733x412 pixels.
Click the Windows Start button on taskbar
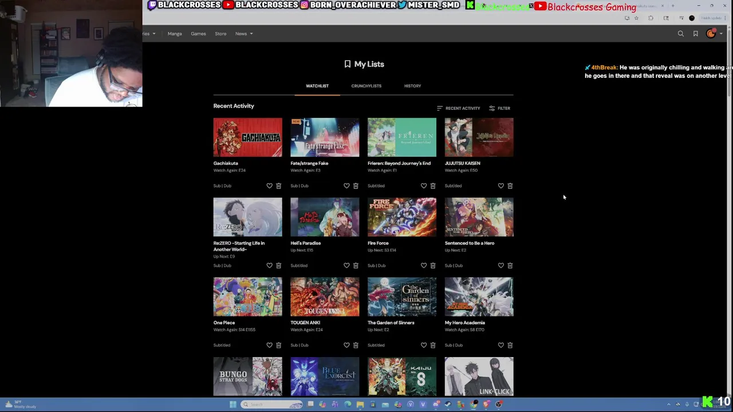(232, 405)
